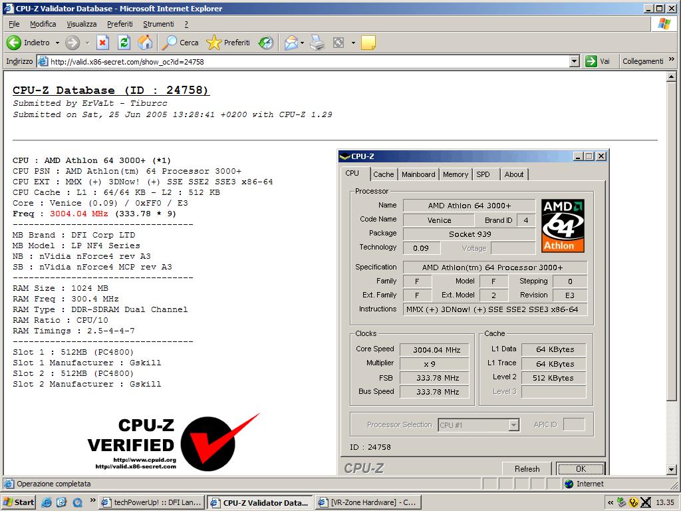
Task: Print page with the printer icon
Action: [317, 43]
